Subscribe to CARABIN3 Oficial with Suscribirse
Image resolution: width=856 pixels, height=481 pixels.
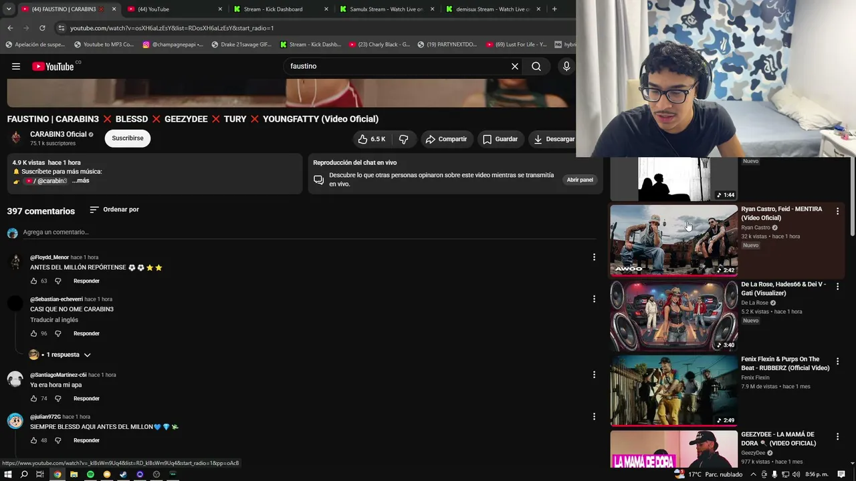[128, 138]
